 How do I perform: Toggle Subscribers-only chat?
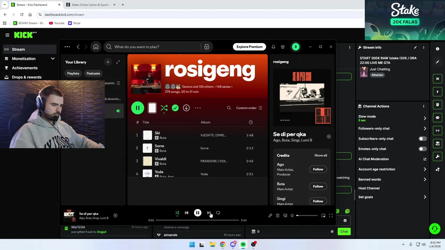click(x=422, y=139)
